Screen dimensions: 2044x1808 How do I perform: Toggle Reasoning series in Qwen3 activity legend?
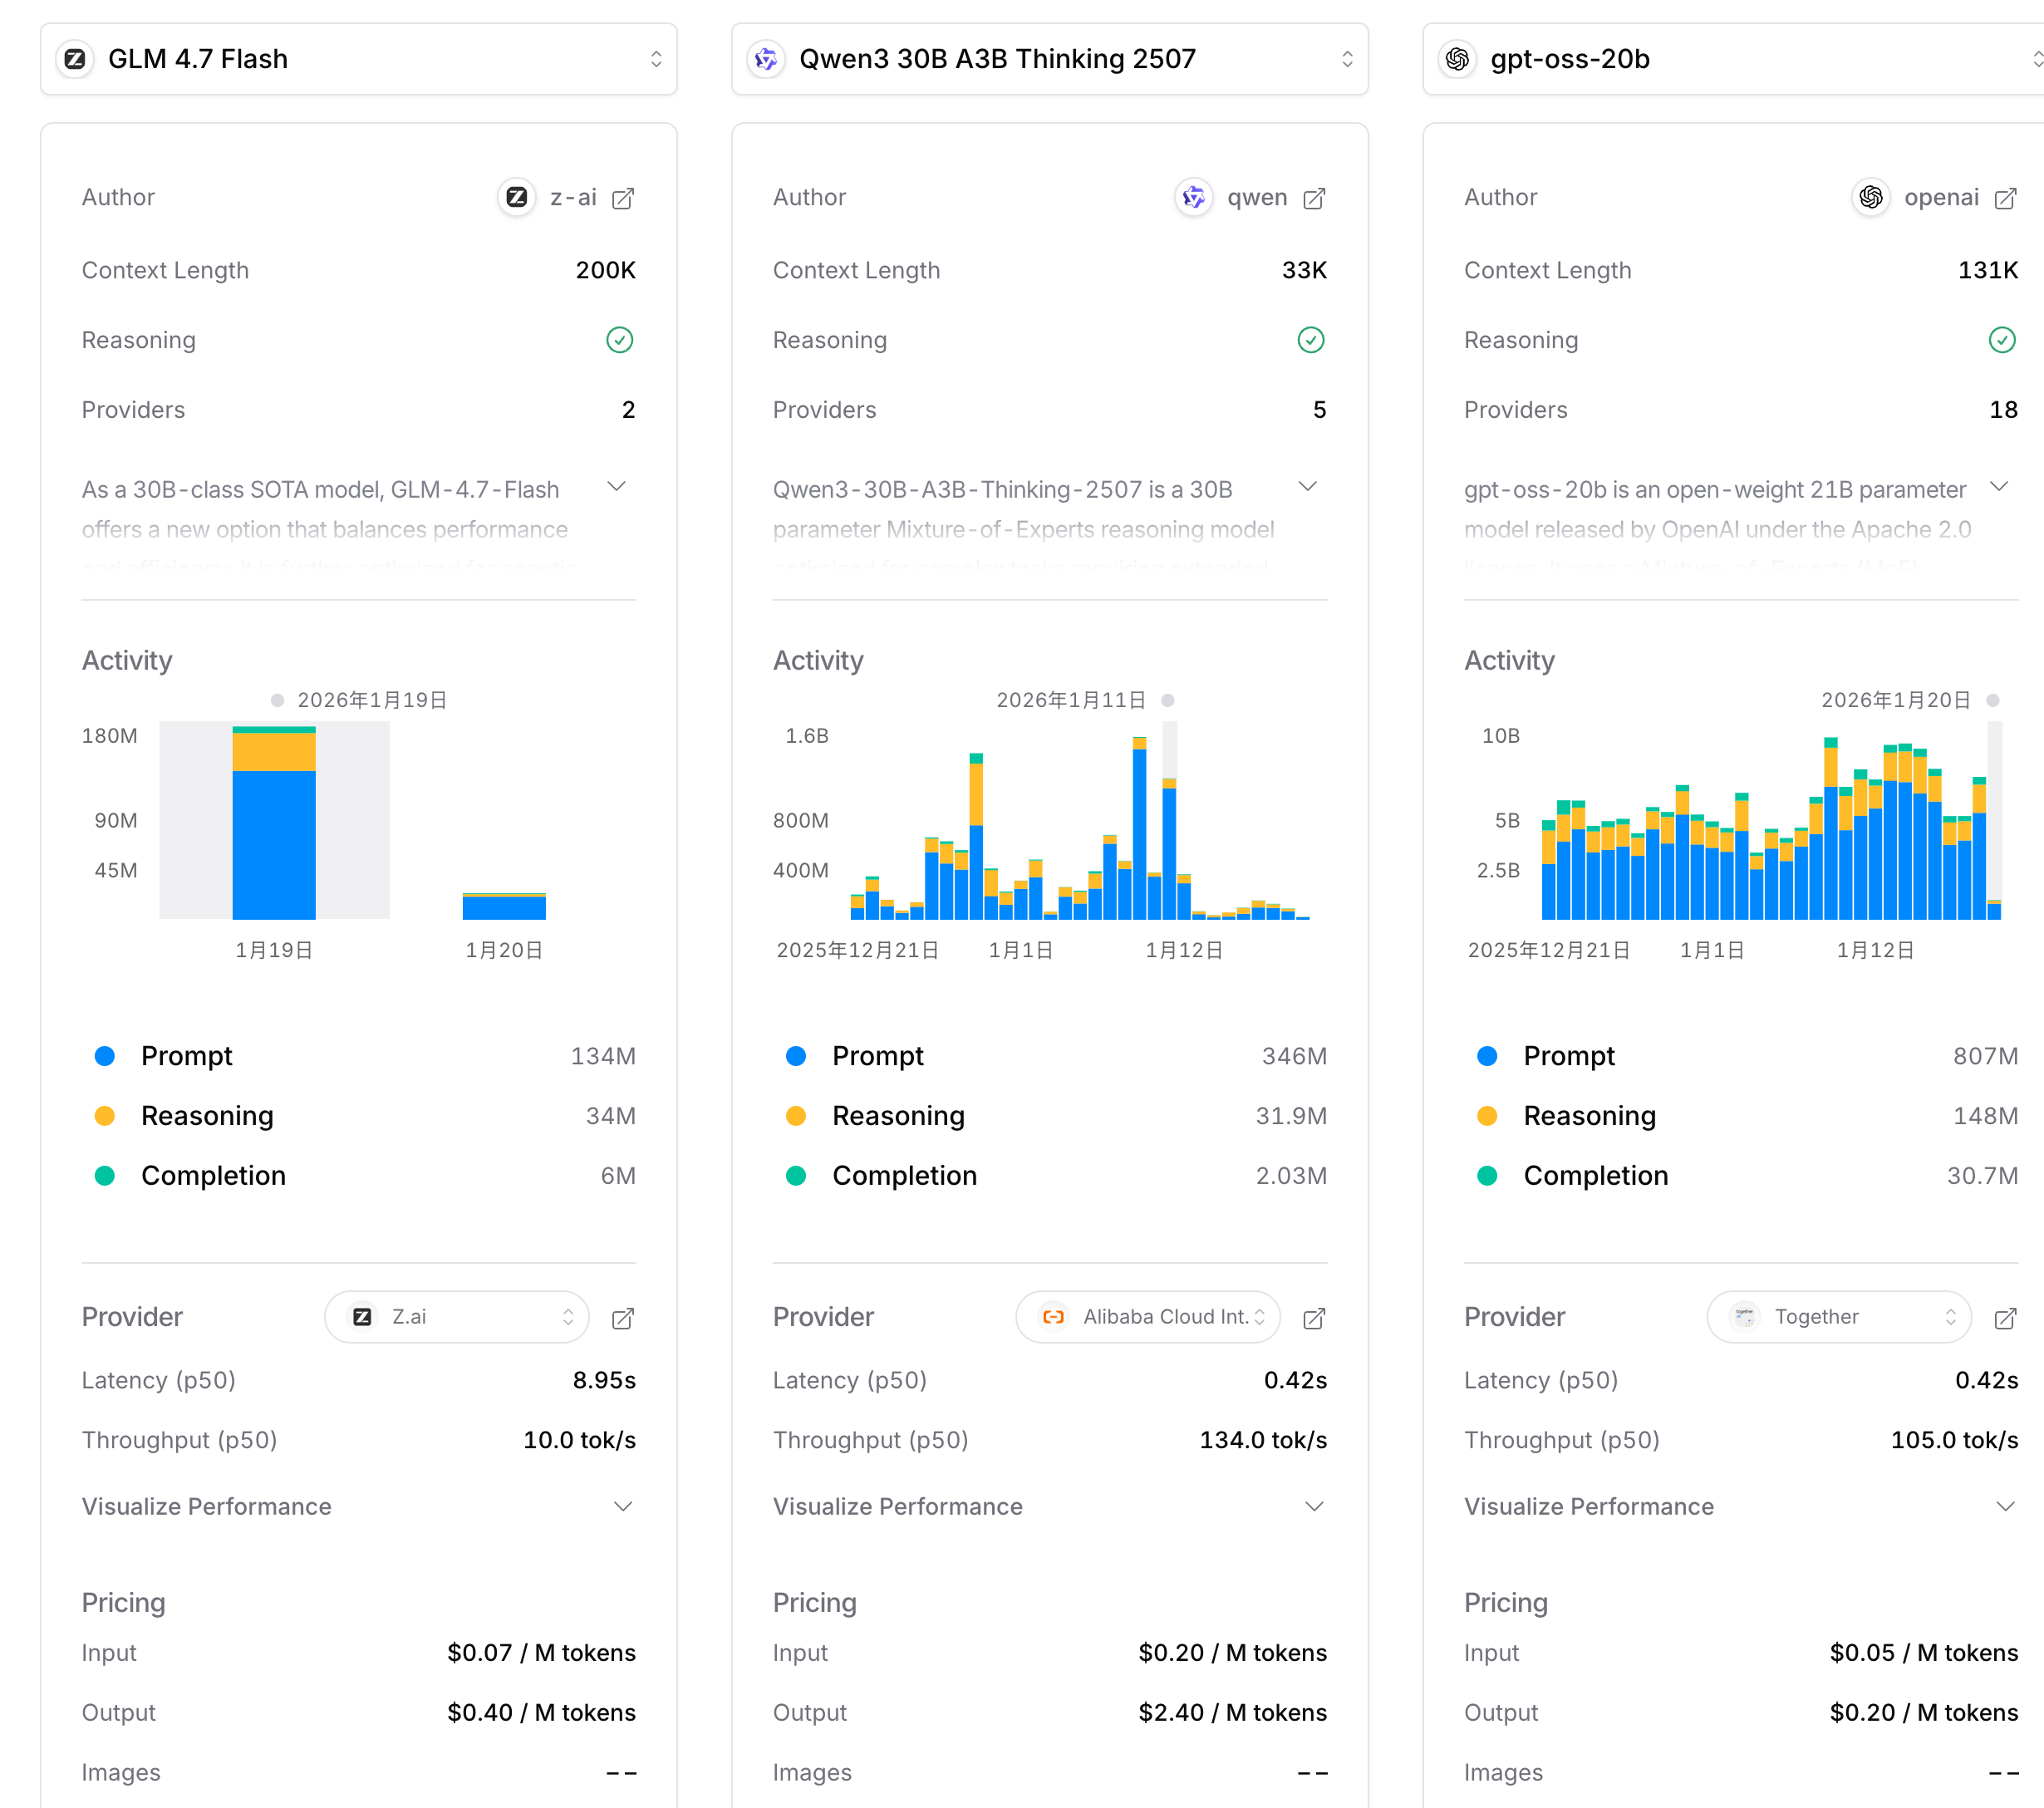coord(897,1116)
